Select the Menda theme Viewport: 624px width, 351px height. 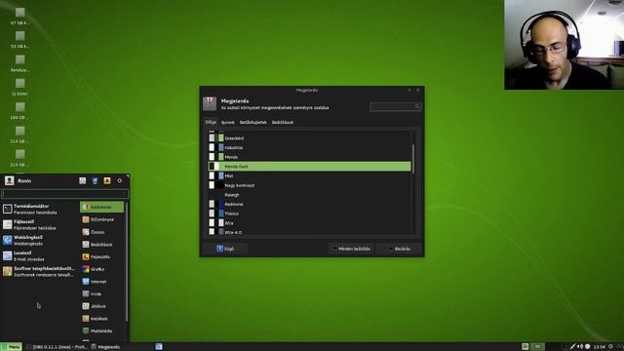coord(310,157)
